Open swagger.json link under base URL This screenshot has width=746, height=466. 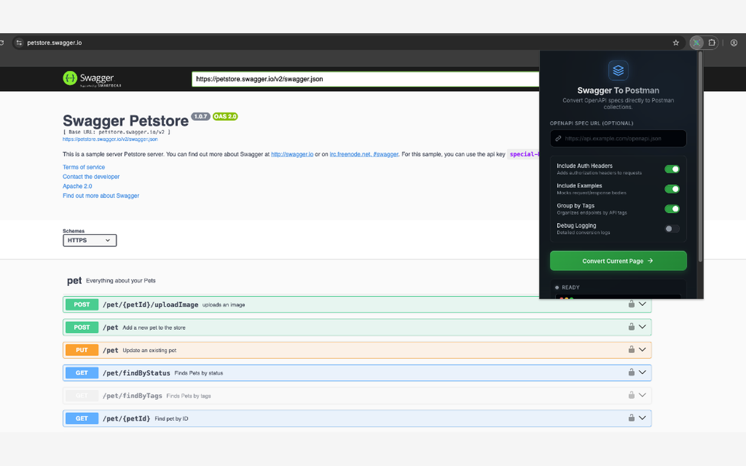click(x=110, y=139)
